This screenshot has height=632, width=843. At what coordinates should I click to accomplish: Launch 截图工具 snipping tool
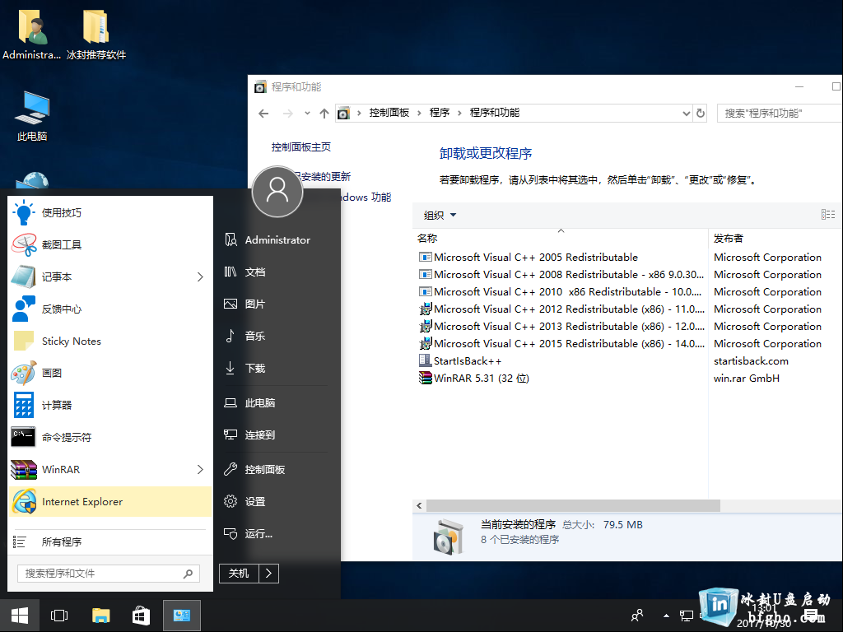point(110,245)
